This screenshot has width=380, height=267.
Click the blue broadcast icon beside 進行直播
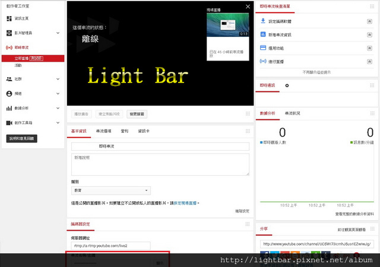click(263, 61)
